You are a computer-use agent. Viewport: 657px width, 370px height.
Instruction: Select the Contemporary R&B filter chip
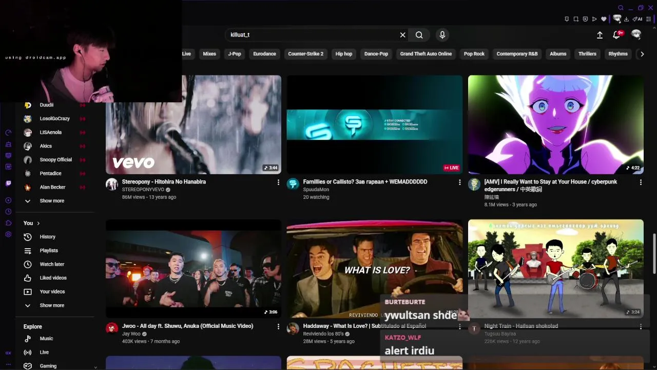[x=517, y=54]
